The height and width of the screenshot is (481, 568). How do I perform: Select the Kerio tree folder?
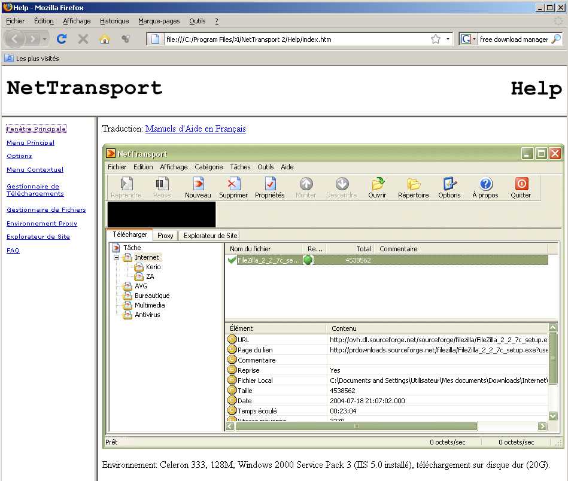click(153, 267)
